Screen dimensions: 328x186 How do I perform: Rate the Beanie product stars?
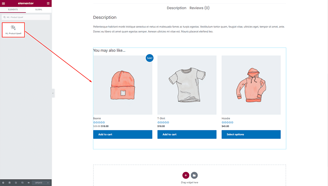click(x=99, y=122)
